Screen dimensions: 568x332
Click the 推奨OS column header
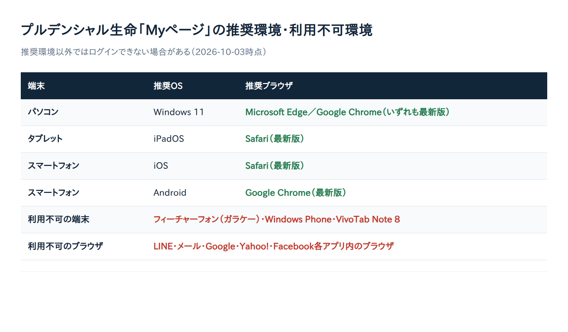pos(168,86)
